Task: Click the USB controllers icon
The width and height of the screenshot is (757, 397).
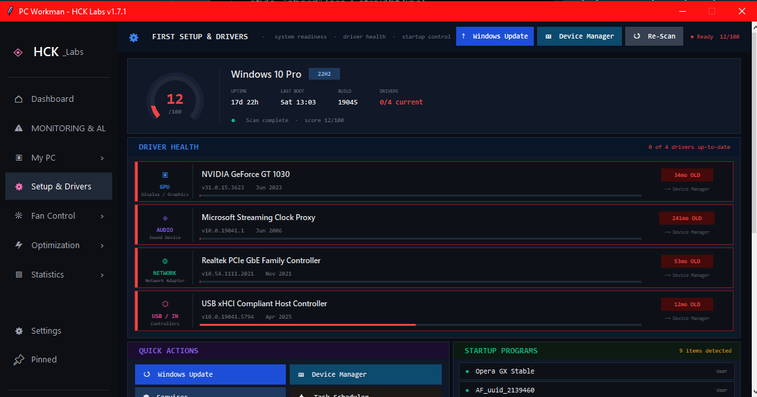Action: [165, 304]
